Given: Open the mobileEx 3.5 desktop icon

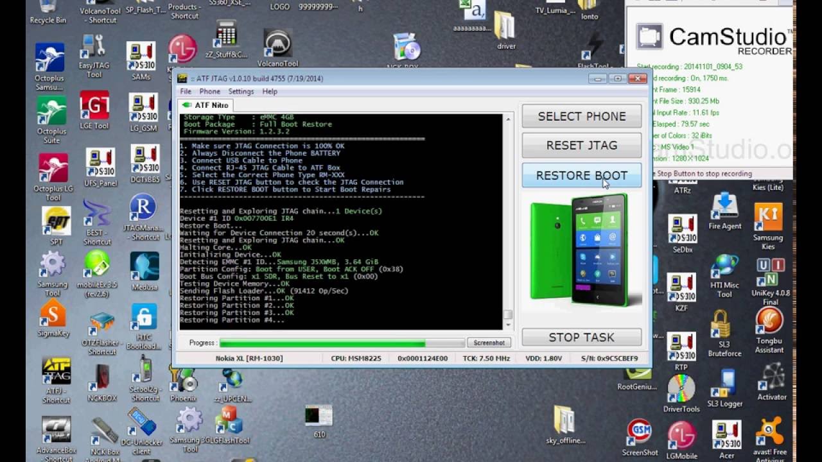Looking at the screenshot, I should coord(97,274).
